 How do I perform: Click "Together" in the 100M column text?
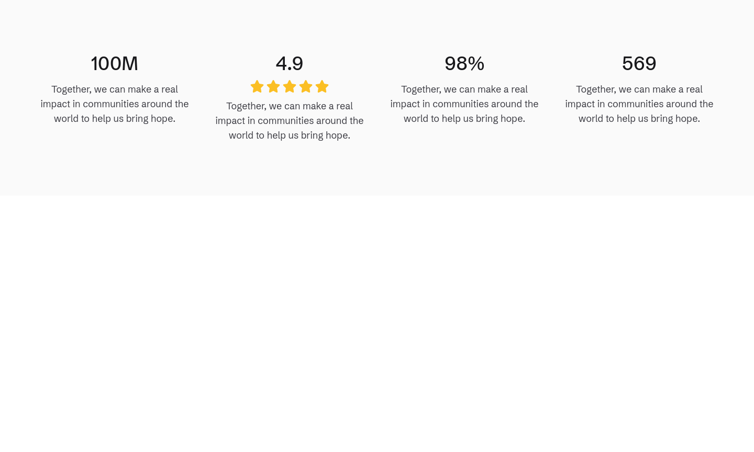click(x=71, y=89)
